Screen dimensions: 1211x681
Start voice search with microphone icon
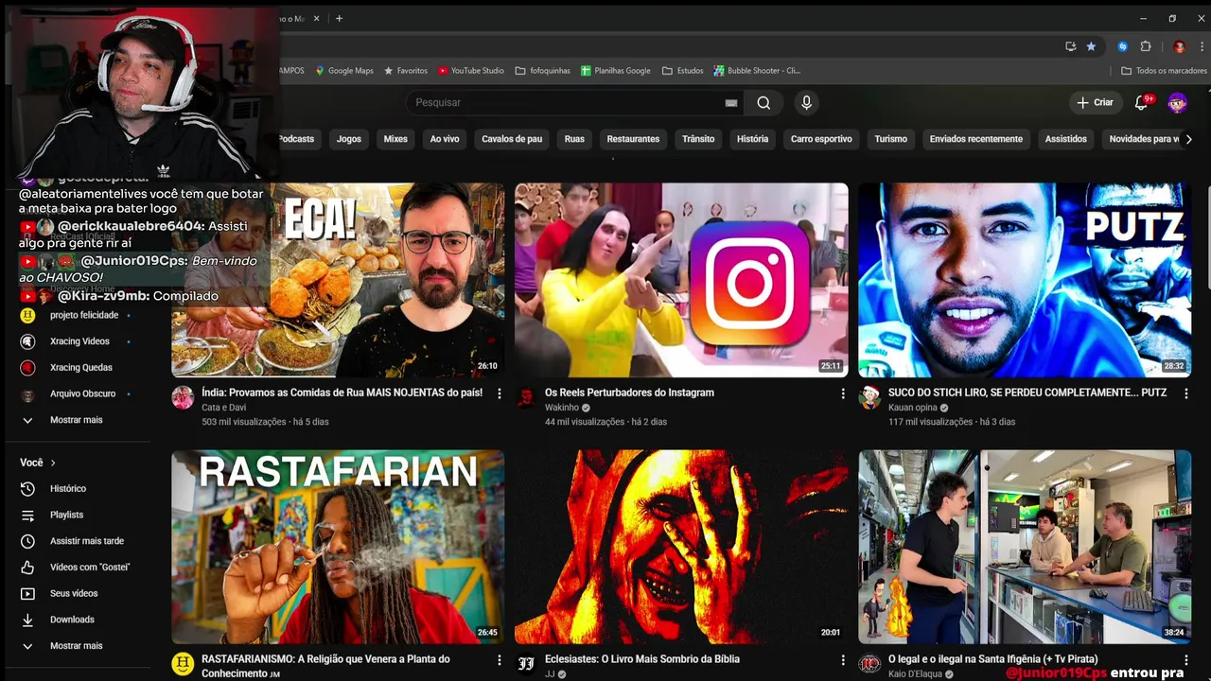click(x=806, y=102)
